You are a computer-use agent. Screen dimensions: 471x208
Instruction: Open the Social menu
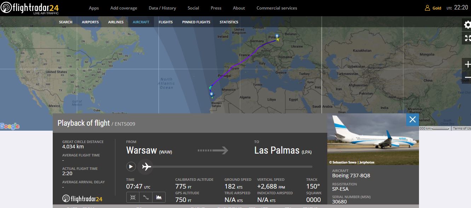tap(193, 8)
